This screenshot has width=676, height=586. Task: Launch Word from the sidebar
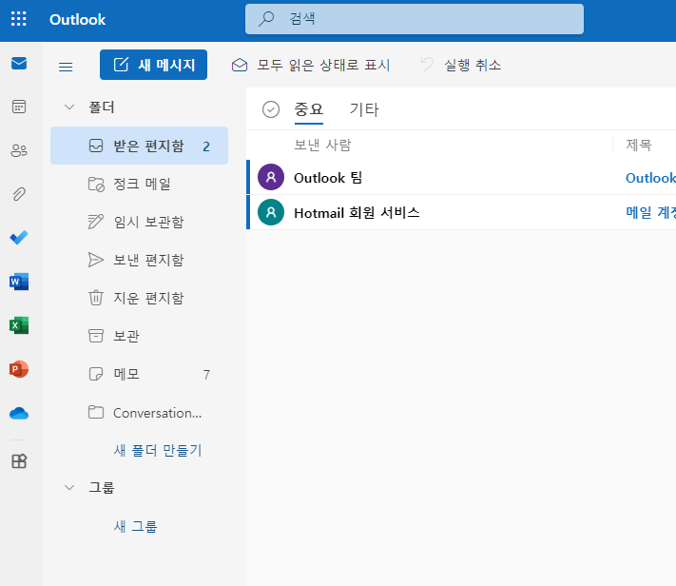tap(19, 282)
